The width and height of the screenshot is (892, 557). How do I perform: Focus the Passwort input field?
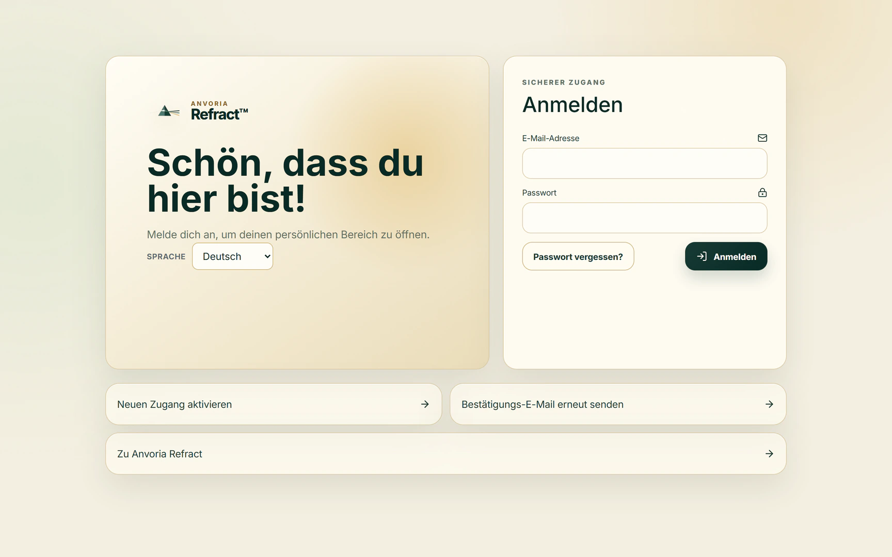(x=644, y=218)
